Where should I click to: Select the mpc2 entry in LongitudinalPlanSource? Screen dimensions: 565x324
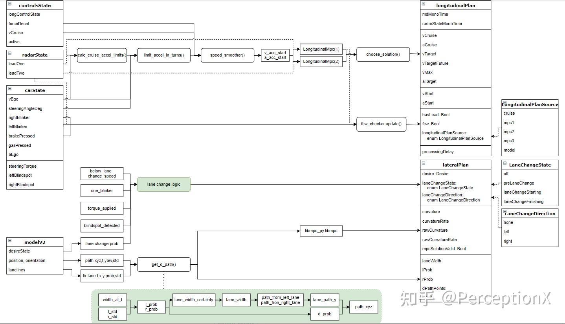coord(530,132)
